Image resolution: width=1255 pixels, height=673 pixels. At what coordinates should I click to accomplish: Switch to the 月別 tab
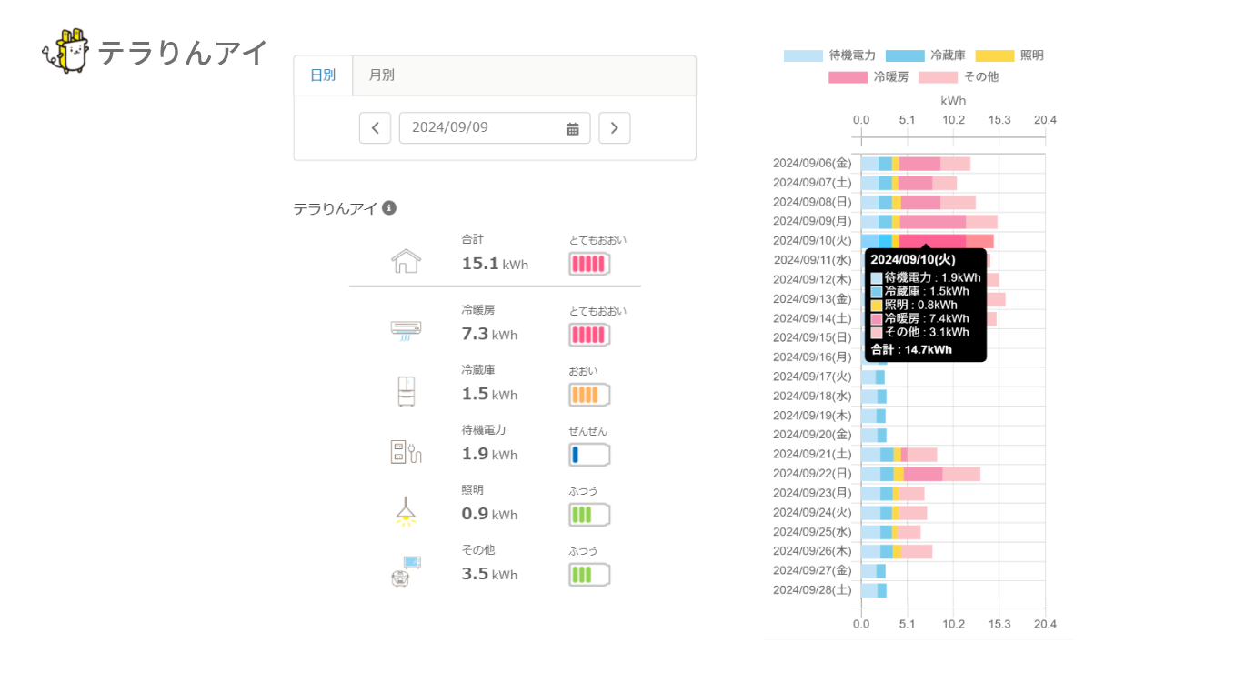click(x=381, y=75)
